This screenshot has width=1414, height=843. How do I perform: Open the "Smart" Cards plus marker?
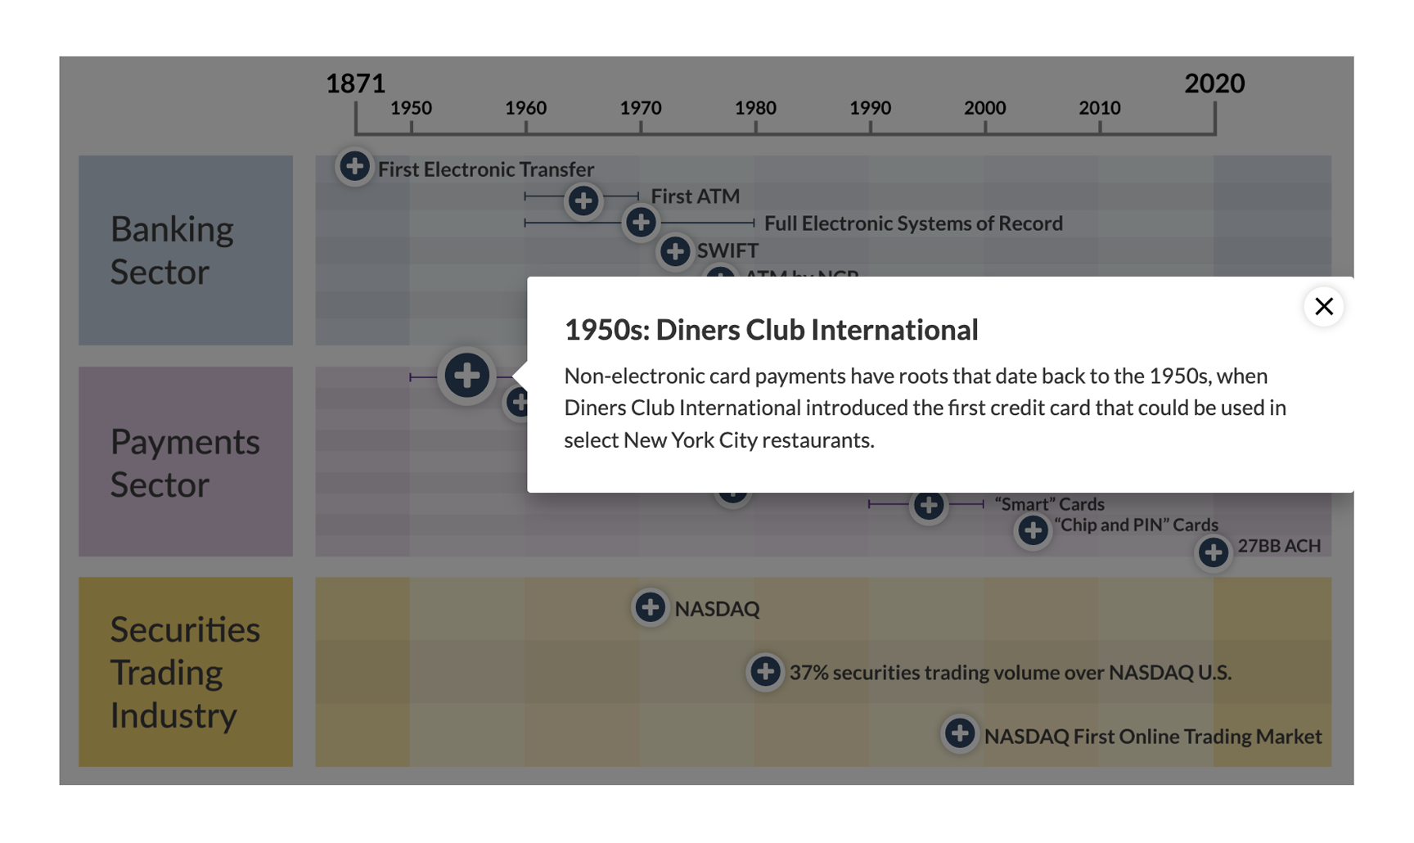(929, 505)
